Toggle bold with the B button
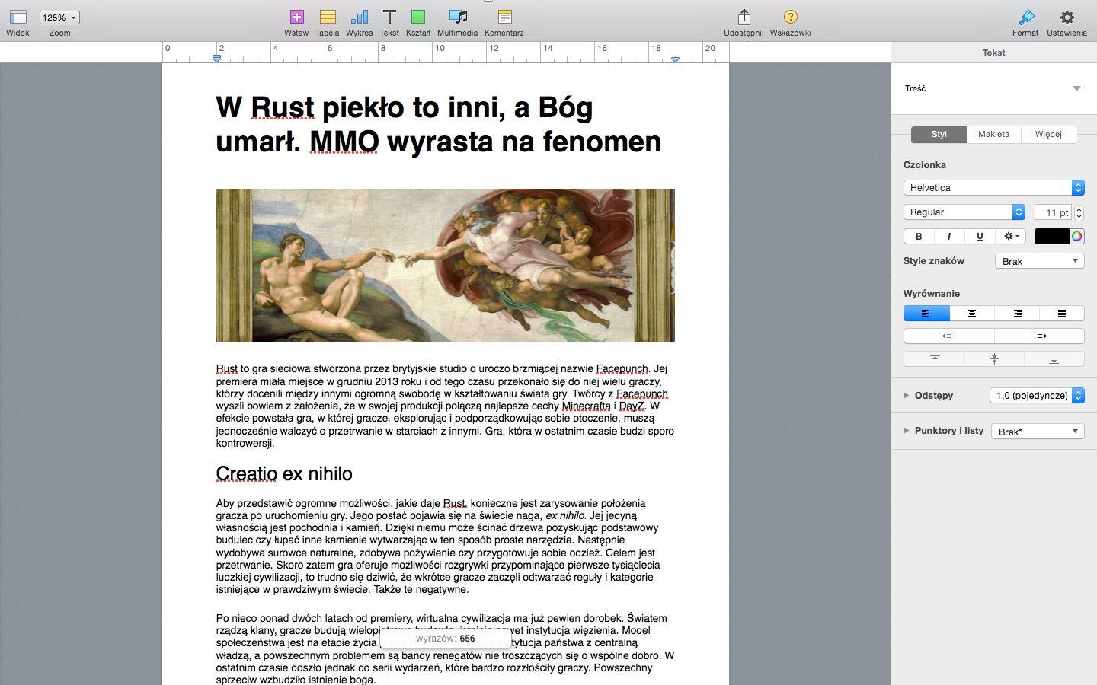1097x685 pixels. [x=918, y=236]
